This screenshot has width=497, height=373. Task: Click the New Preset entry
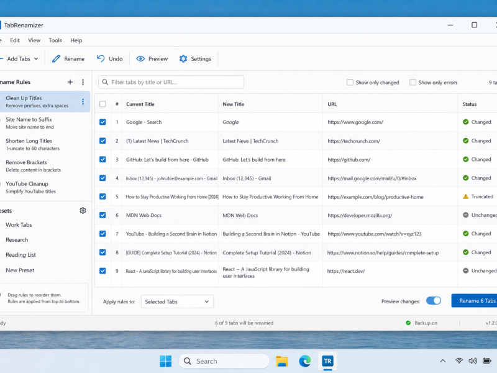click(x=20, y=270)
